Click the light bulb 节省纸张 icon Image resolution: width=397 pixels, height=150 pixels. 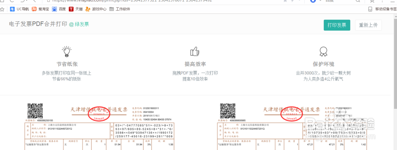tap(67, 51)
